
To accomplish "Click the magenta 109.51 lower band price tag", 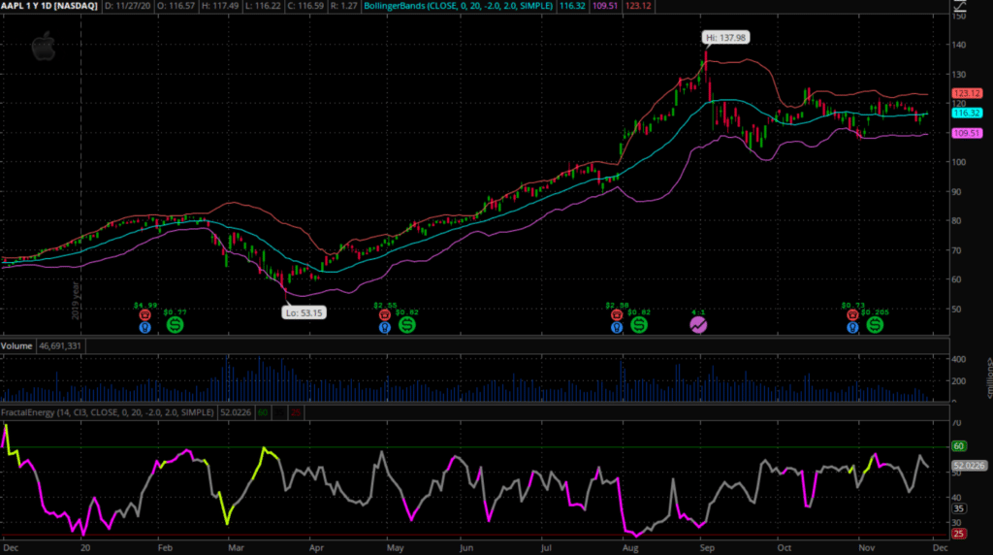I will click(x=967, y=133).
